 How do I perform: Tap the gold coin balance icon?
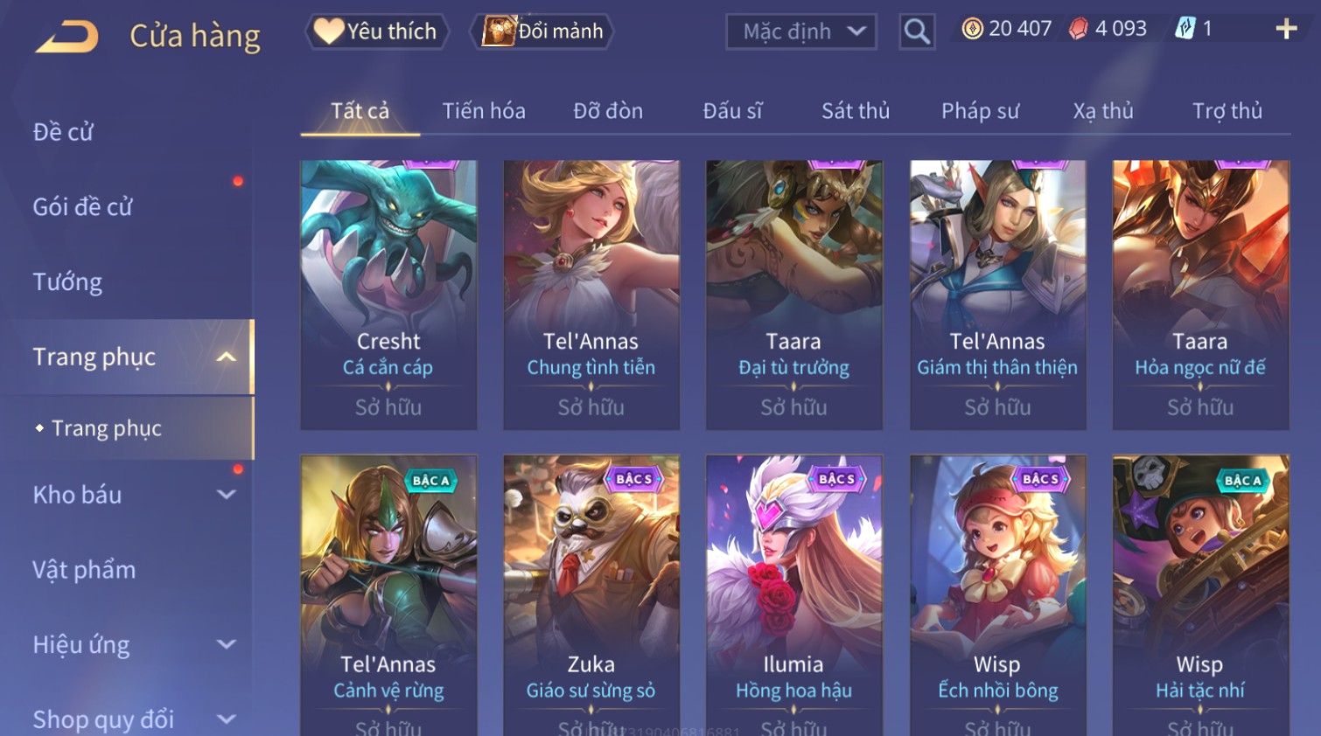[x=972, y=29]
